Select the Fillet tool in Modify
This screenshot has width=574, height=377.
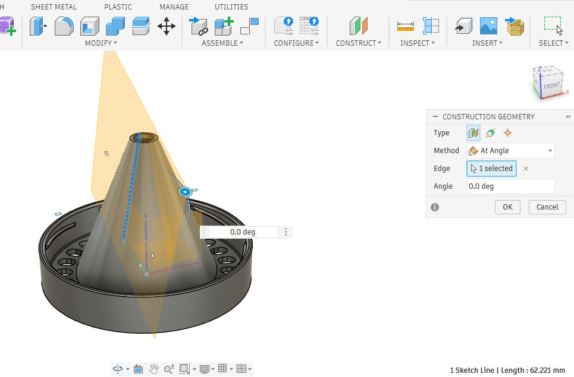(x=64, y=26)
